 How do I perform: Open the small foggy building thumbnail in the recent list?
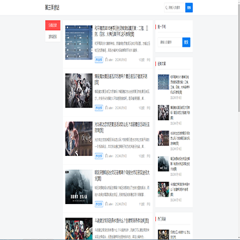tap(163, 164)
